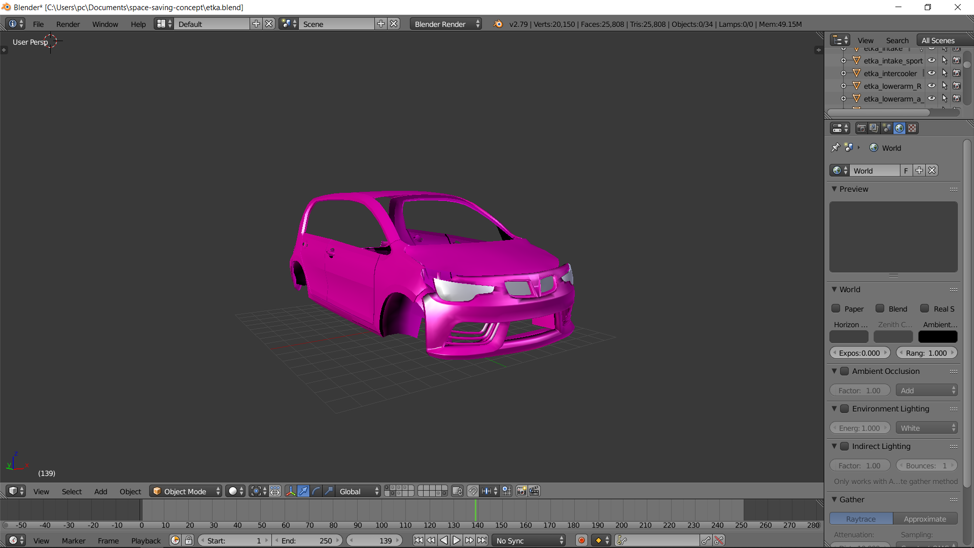
Task: Click the OpenGL render image camera icon
Action: [521, 491]
